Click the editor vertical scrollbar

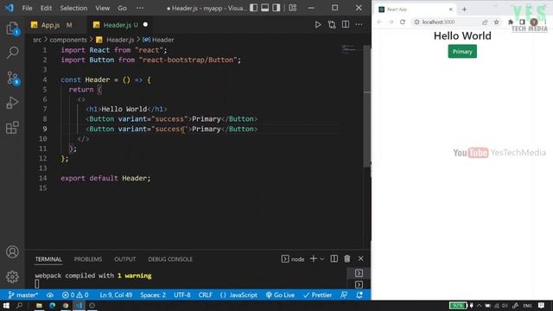click(366, 105)
